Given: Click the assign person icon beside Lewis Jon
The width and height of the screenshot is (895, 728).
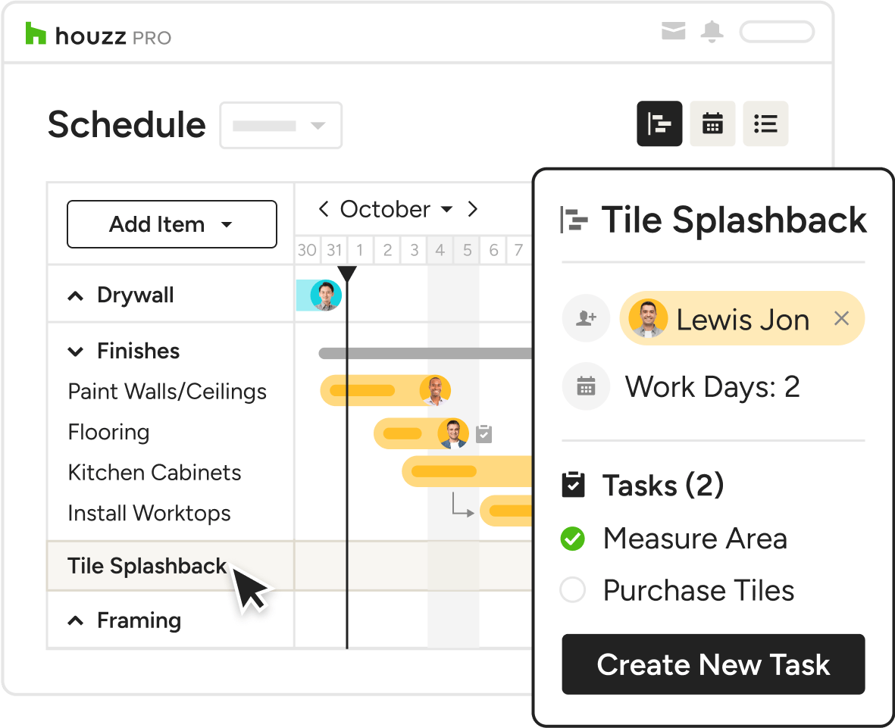Looking at the screenshot, I should pyautogui.click(x=586, y=318).
